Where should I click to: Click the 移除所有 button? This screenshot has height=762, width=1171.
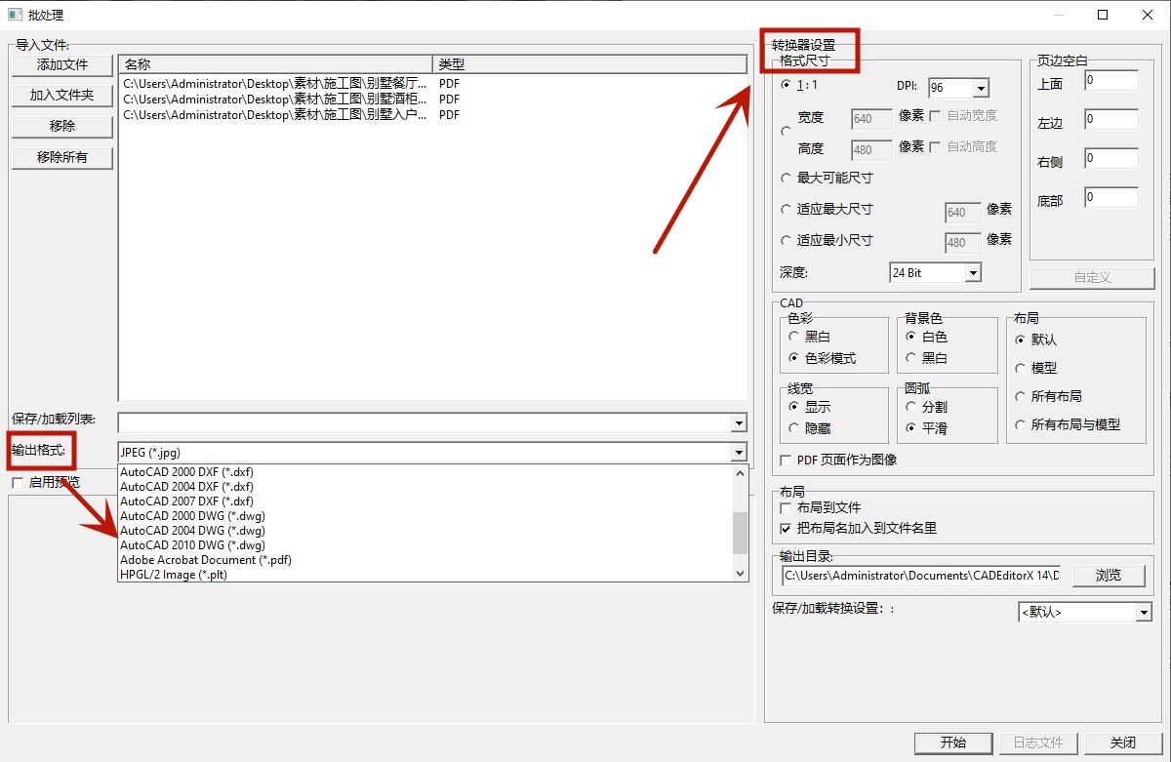(62, 157)
